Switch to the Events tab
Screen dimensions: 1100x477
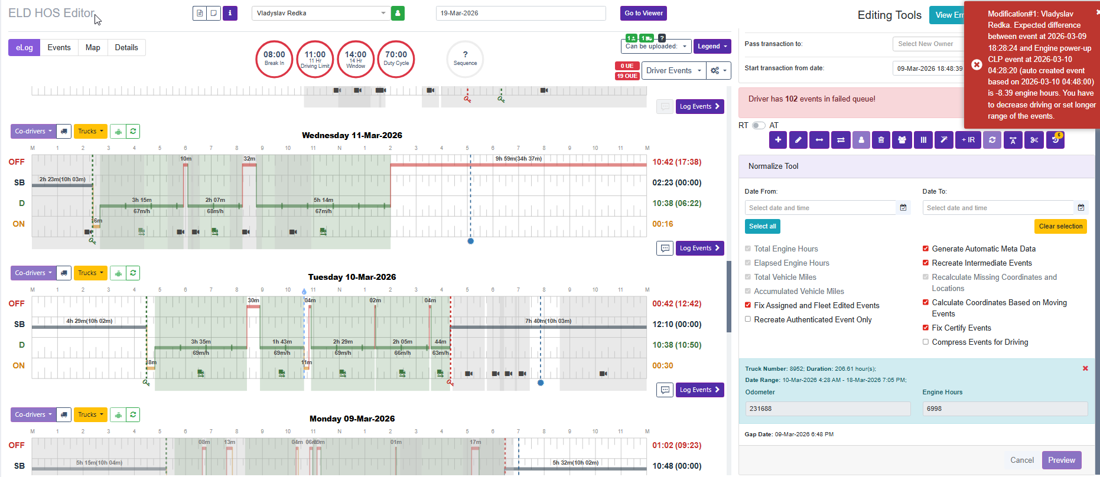[59, 48]
